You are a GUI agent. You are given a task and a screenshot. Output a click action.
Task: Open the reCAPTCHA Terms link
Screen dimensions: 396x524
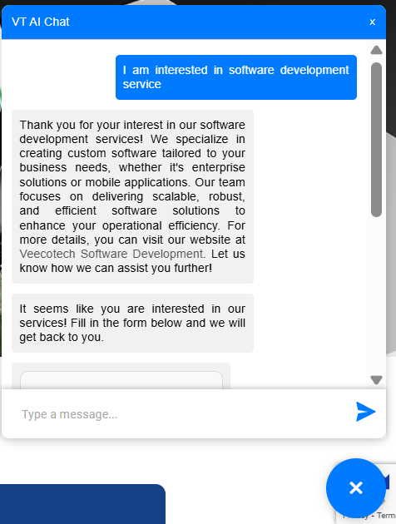[386, 516]
